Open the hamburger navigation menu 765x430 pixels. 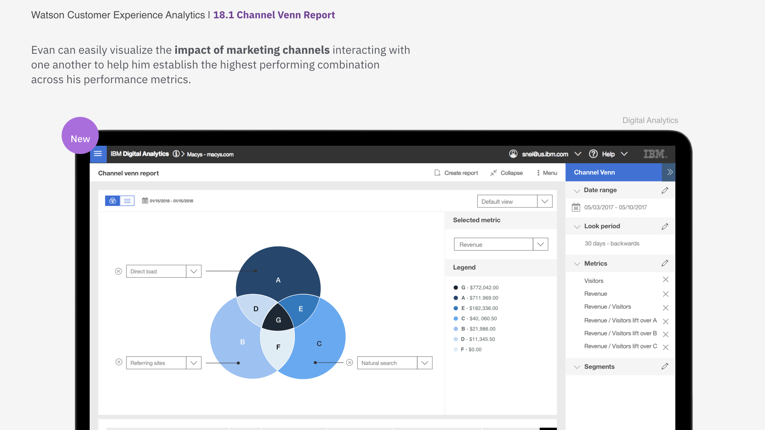point(98,154)
